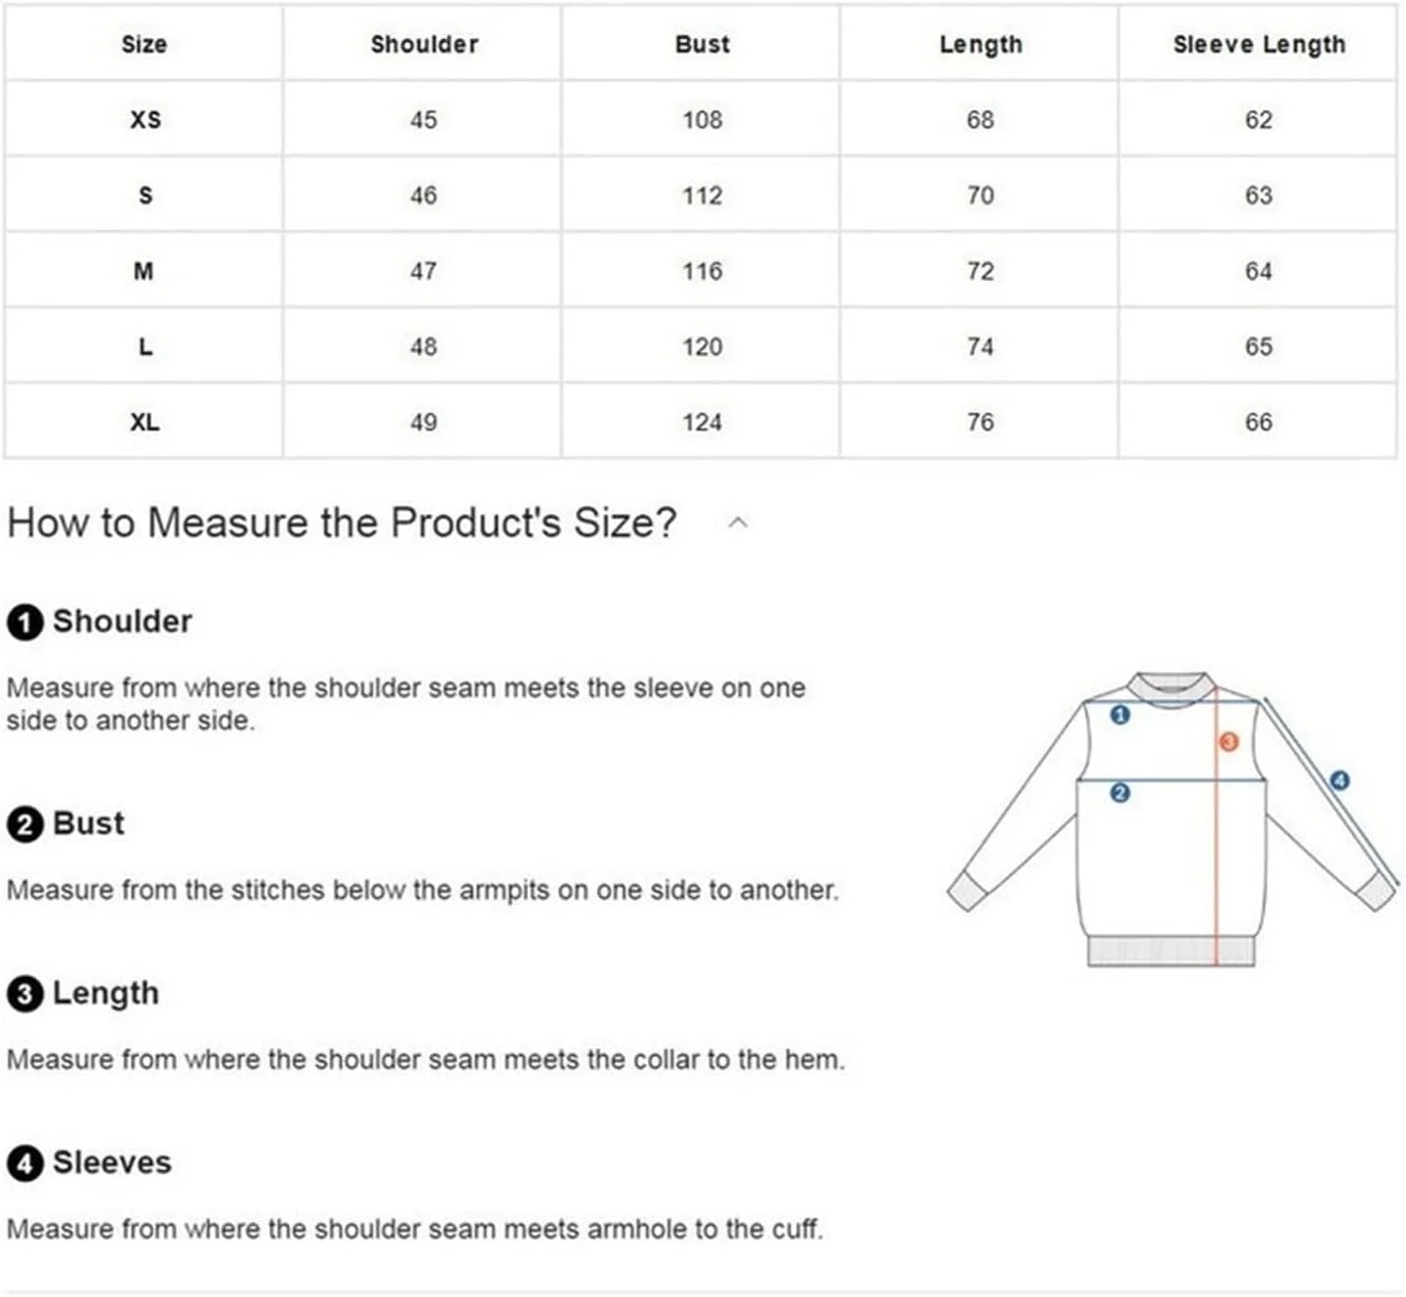Click blue marker 2 on sweater diagram
The width and height of the screenshot is (1406, 1297).
1120,793
